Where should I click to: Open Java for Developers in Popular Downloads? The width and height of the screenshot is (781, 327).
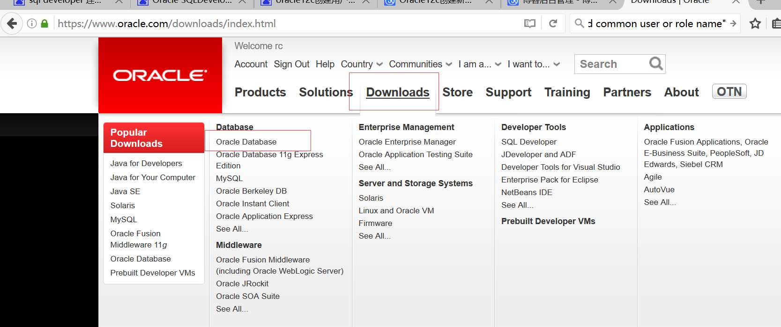(146, 163)
